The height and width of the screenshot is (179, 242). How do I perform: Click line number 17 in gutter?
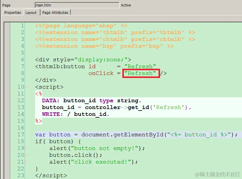point(21,135)
